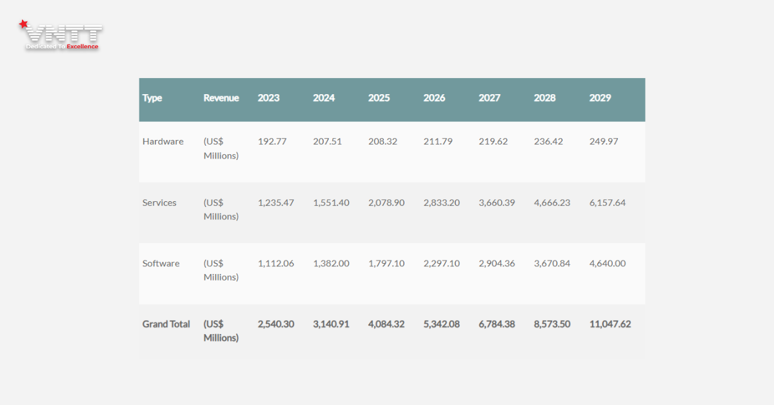Click the 'Dedicated To Excellence' tagline
Screen dimensions: 774x405
pos(62,47)
